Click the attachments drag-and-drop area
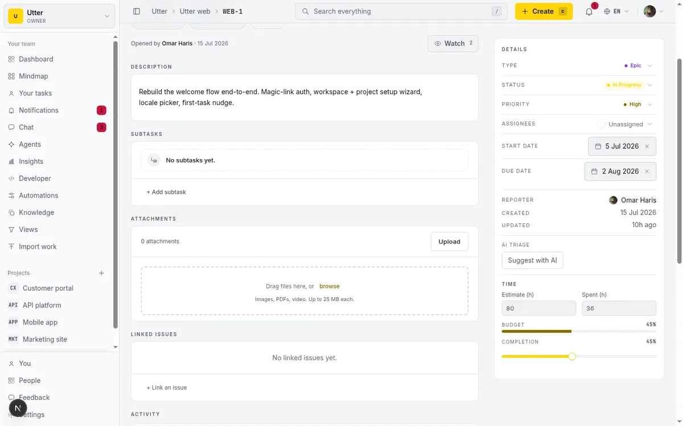The height and width of the screenshot is (426, 683). click(305, 291)
